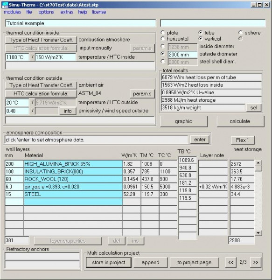The width and height of the screenshot is (272, 280).
Task: Go to next project page with >> button
Action: (256, 262)
